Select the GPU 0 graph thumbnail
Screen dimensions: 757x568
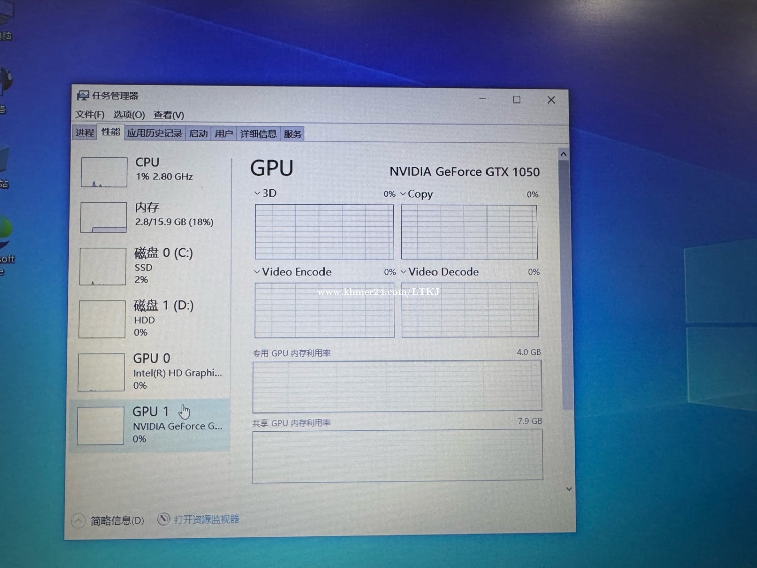(x=101, y=373)
